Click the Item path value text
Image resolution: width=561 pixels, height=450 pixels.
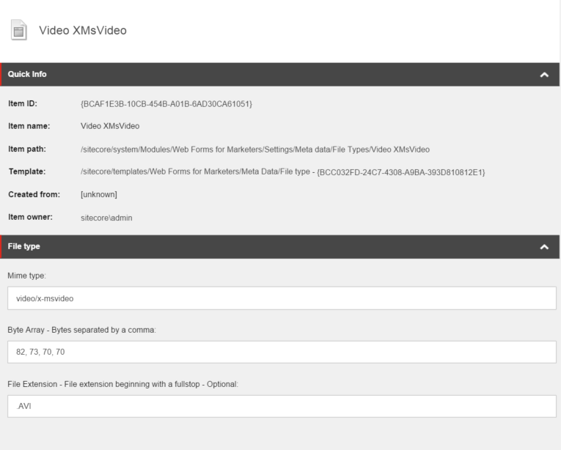click(x=254, y=149)
